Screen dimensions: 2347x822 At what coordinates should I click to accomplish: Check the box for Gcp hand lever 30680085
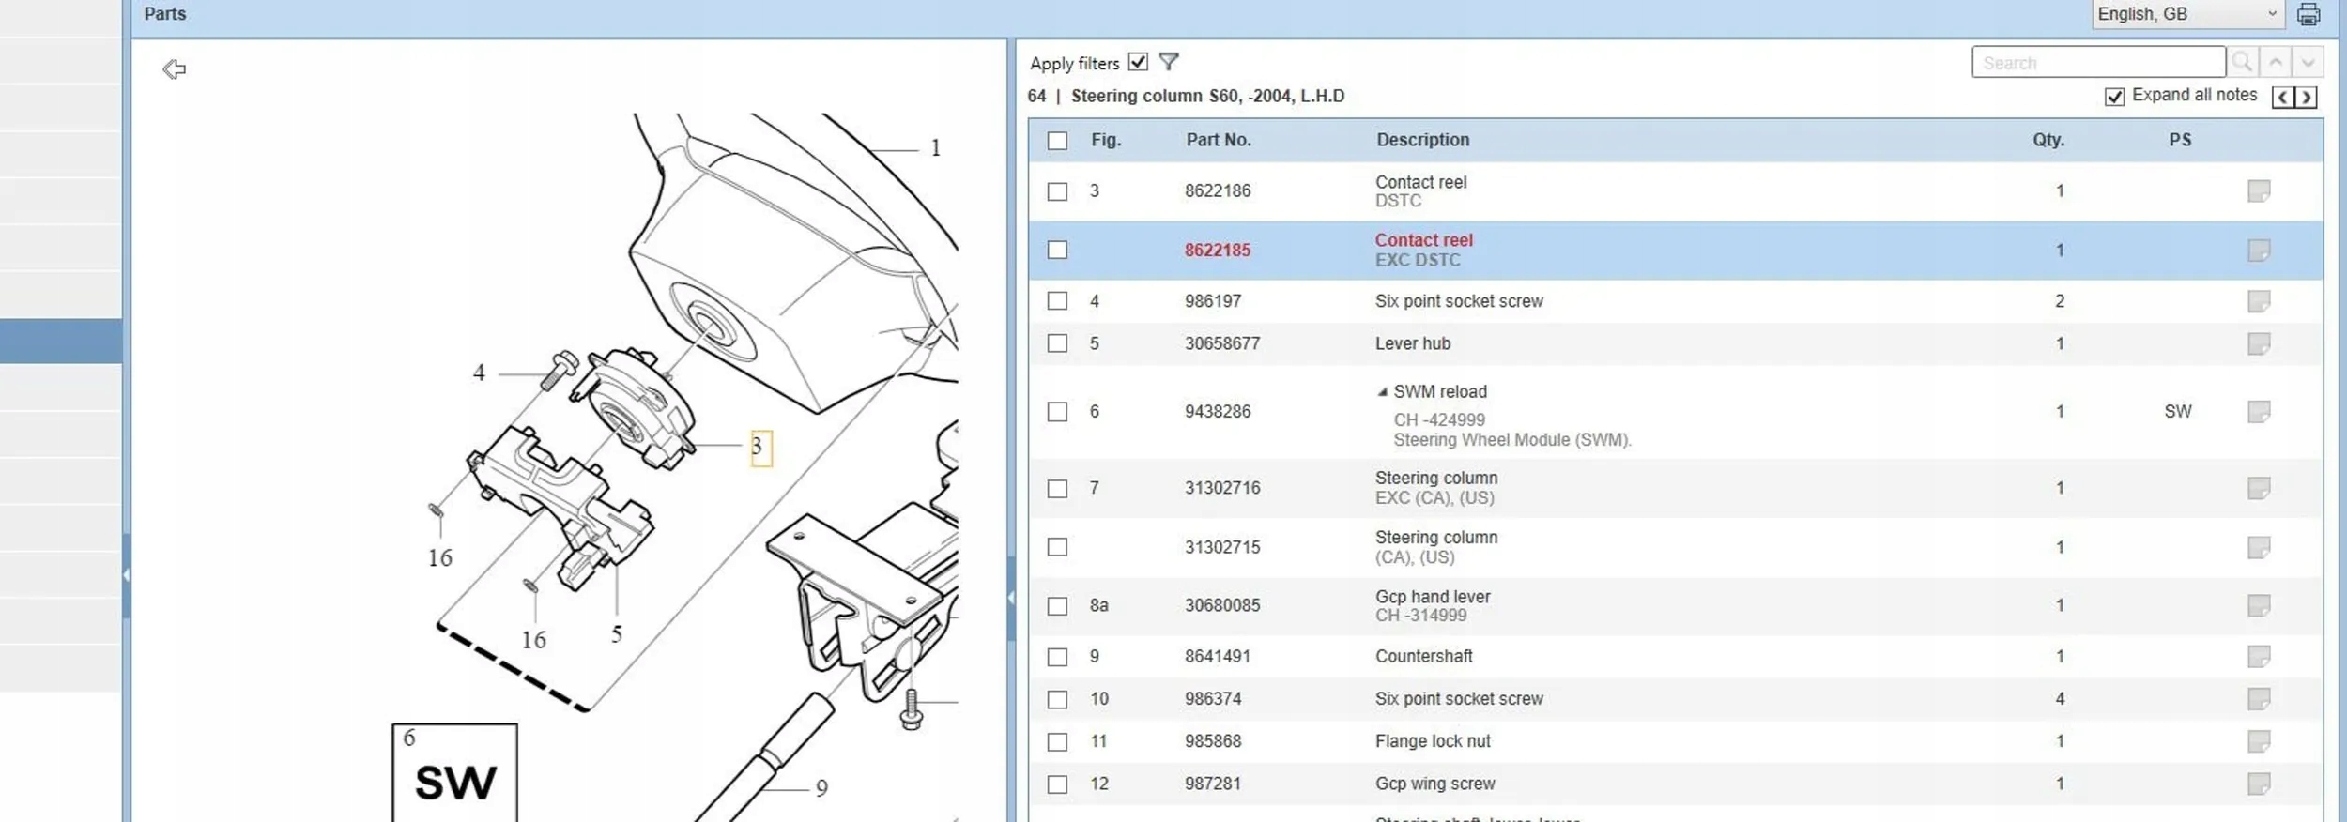[x=1057, y=606]
